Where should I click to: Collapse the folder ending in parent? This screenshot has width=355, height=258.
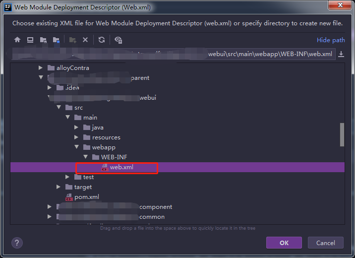click(x=41, y=77)
